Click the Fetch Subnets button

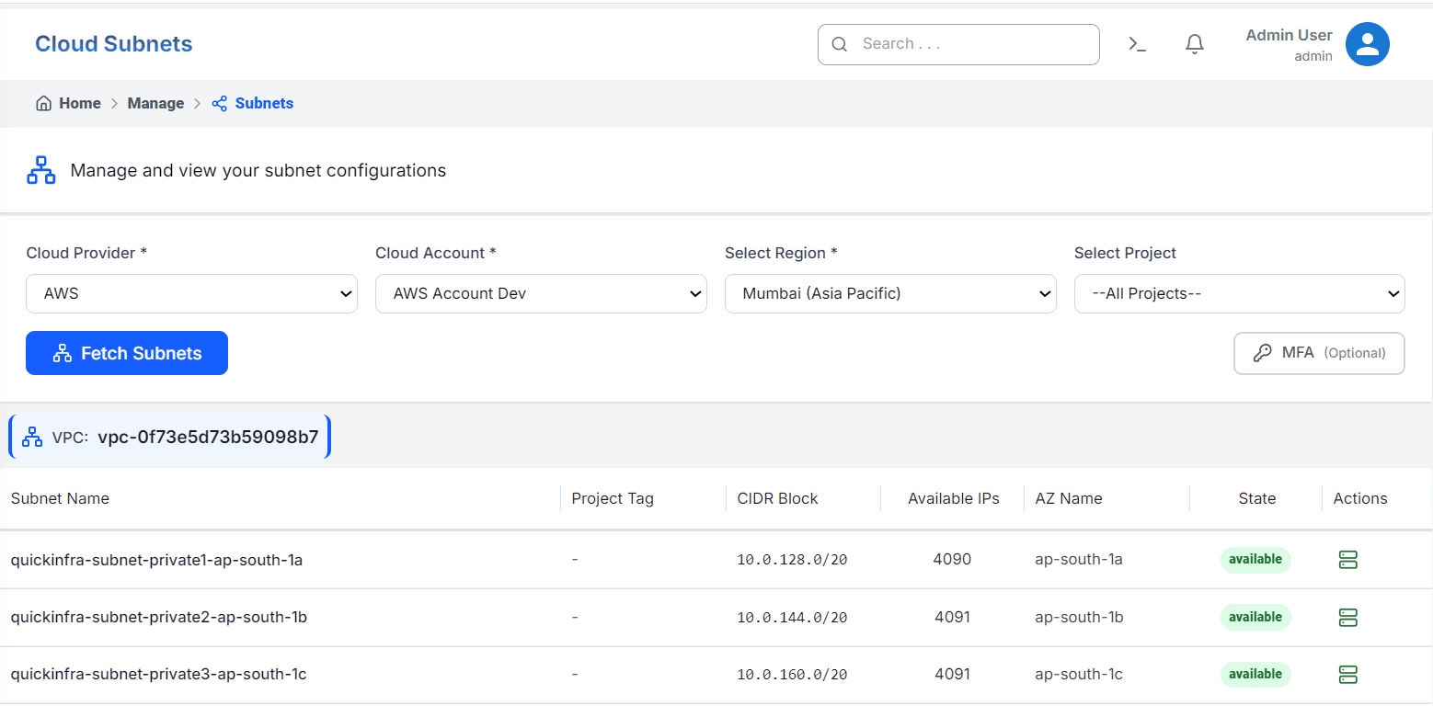pyautogui.click(x=126, y=353)
